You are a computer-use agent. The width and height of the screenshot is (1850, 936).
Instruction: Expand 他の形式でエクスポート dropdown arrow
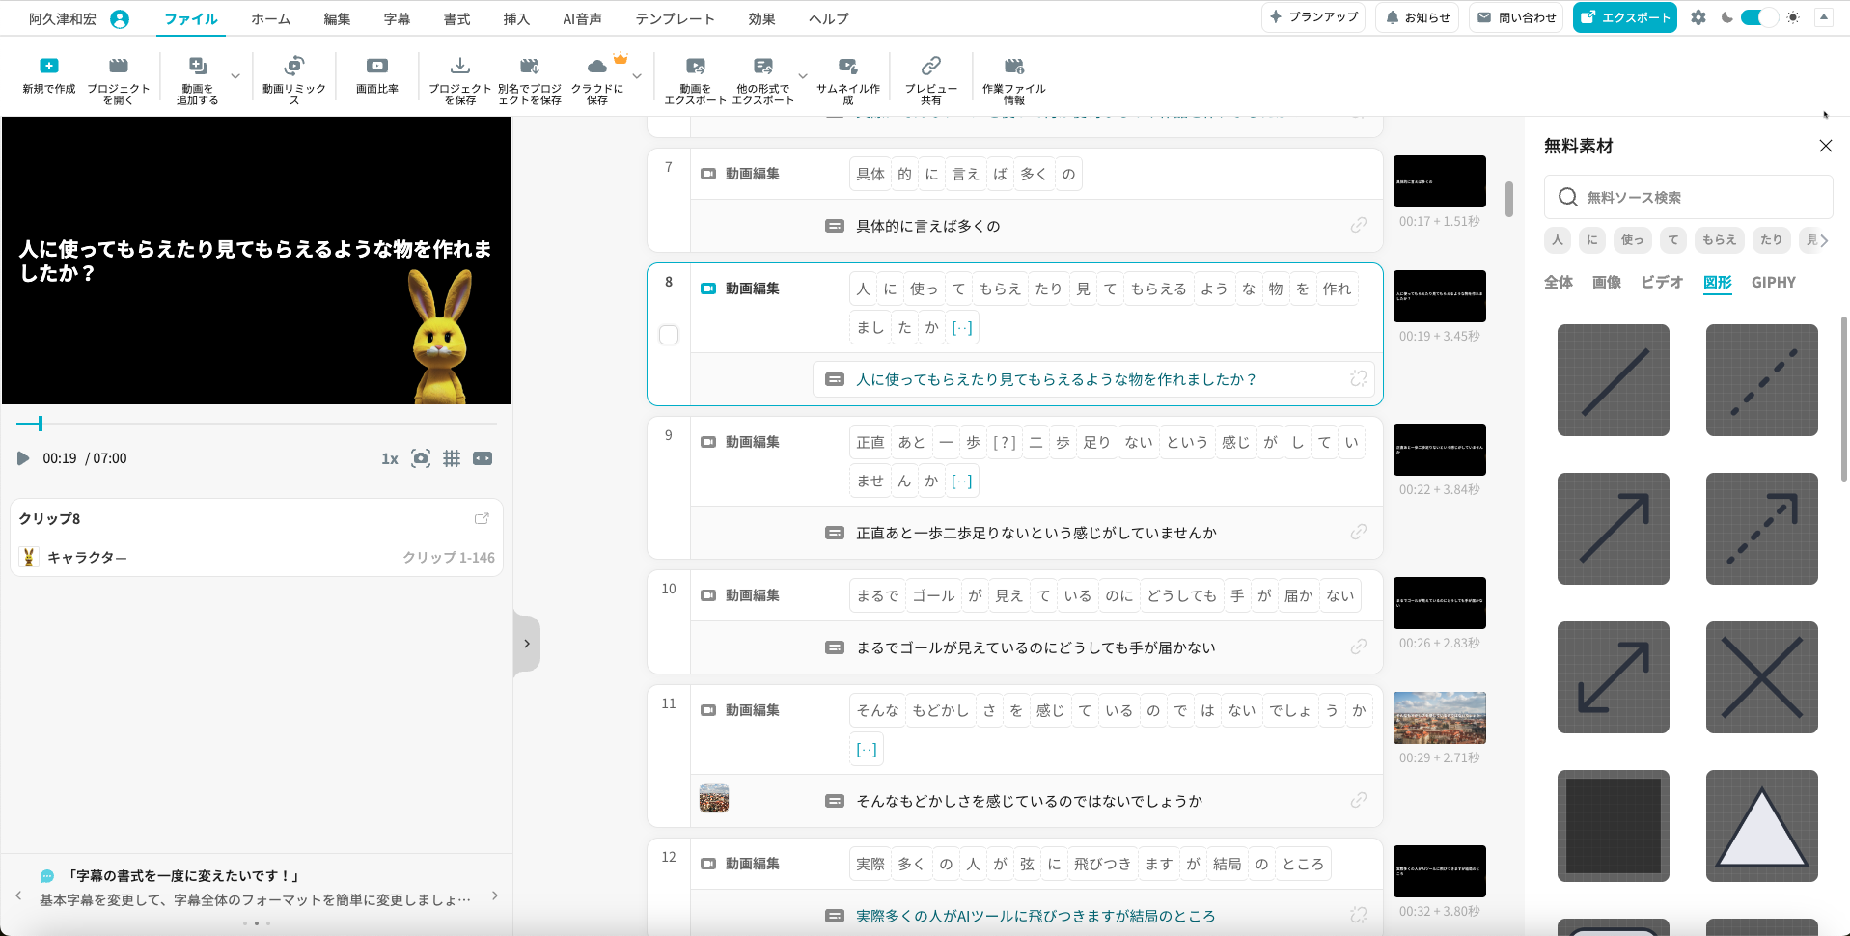803,76
